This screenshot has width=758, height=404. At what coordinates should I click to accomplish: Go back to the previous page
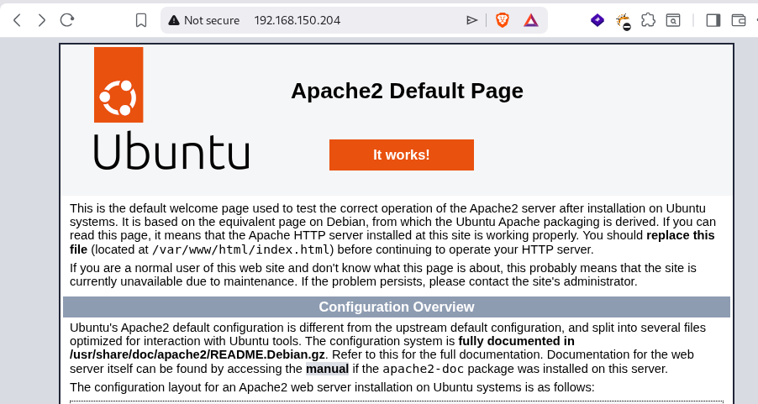click(18, 20)
